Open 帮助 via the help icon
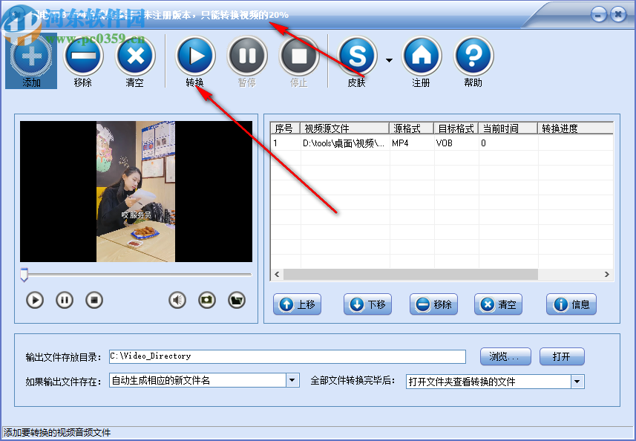The width and height of the screenshot is (636, 441). click(x=473, y=57)
